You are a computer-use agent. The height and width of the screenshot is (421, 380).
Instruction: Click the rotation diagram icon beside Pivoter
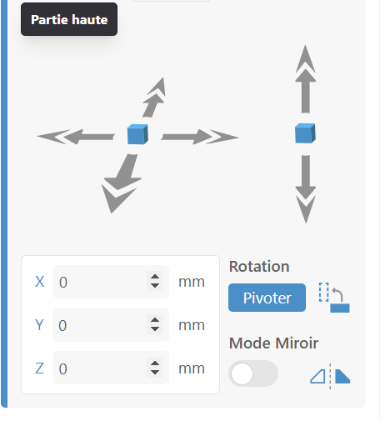(x=334, y=298)
